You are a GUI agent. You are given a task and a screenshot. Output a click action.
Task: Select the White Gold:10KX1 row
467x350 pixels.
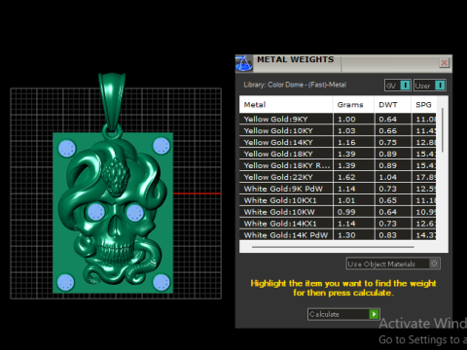tap(338, 200)
